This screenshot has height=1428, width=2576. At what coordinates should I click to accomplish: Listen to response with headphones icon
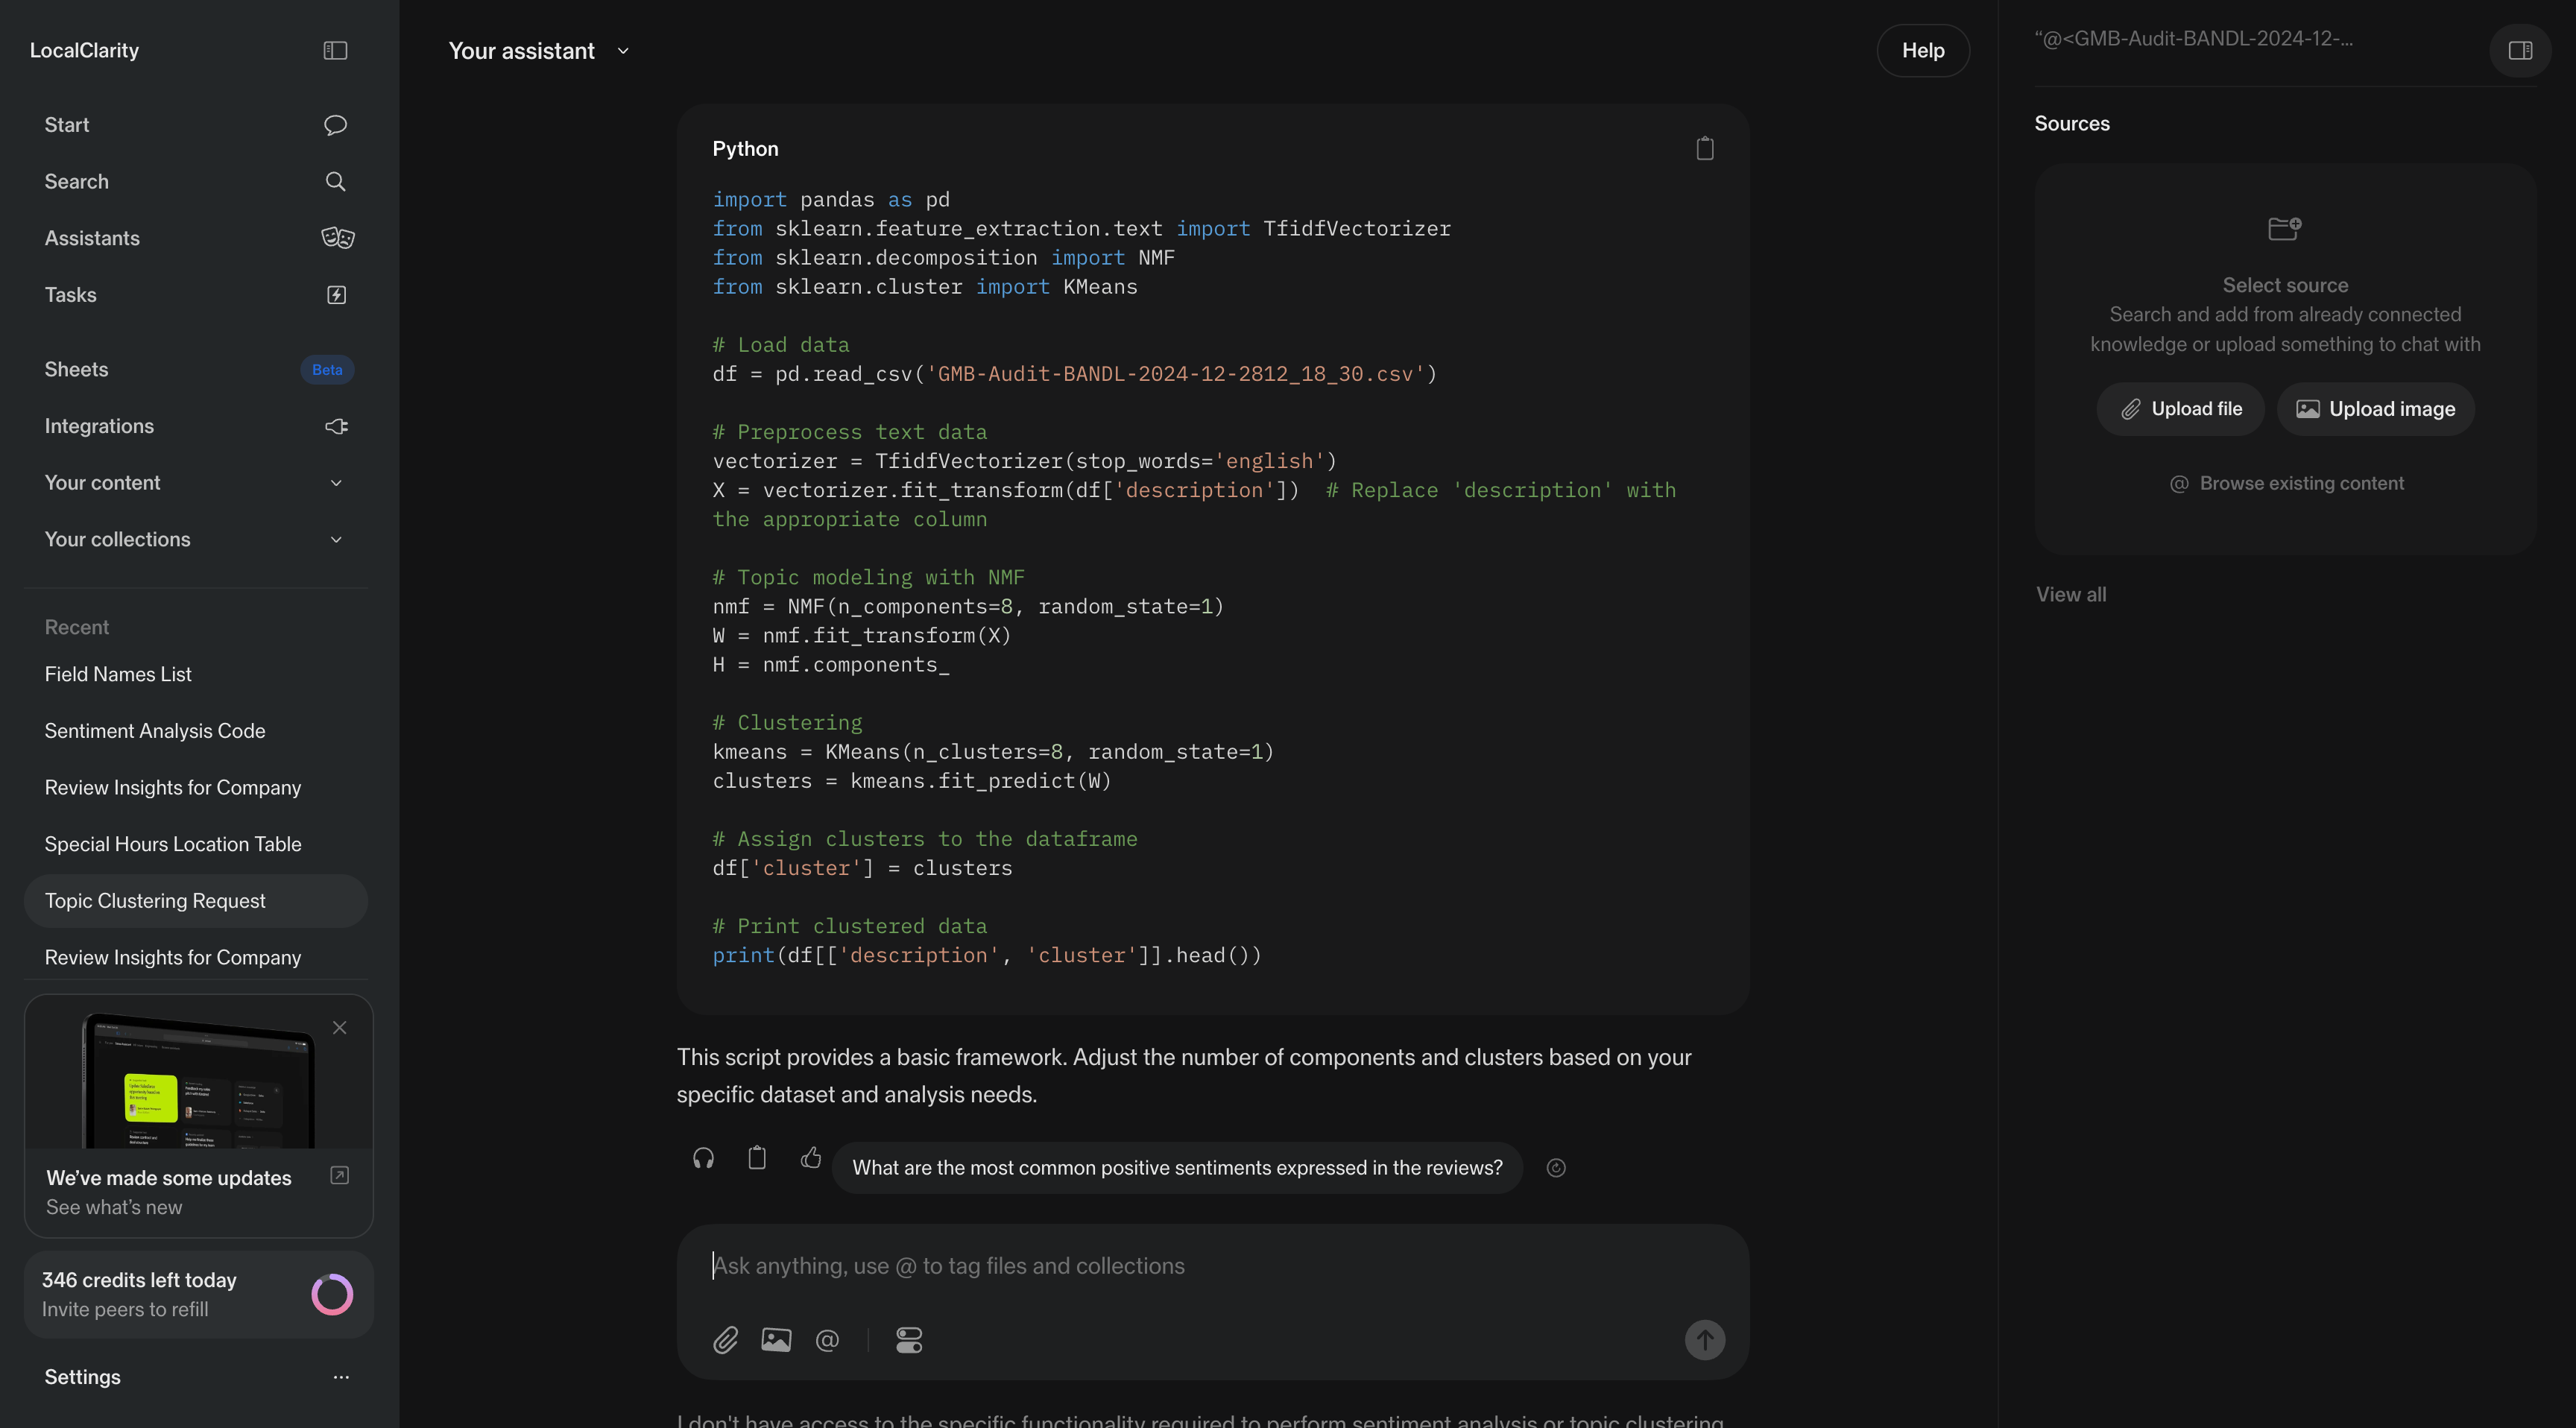click(x=703, y=1158)
